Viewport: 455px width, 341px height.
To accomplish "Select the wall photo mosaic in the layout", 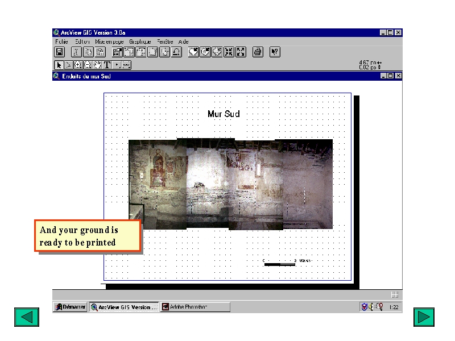I will pyautogui.click(x=230, y=184).
